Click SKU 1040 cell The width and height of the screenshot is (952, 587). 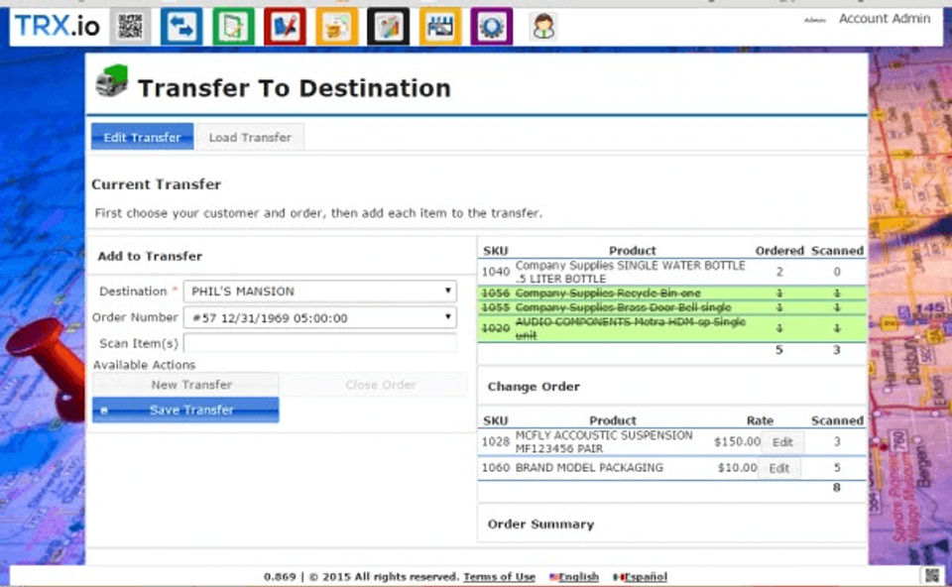(x=496, y=272)
